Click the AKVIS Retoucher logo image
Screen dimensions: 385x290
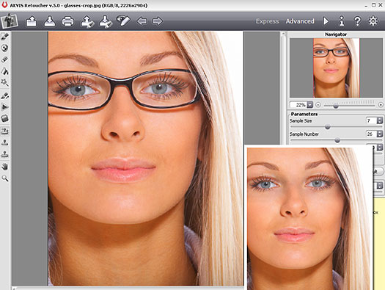[x=10, y=21]
